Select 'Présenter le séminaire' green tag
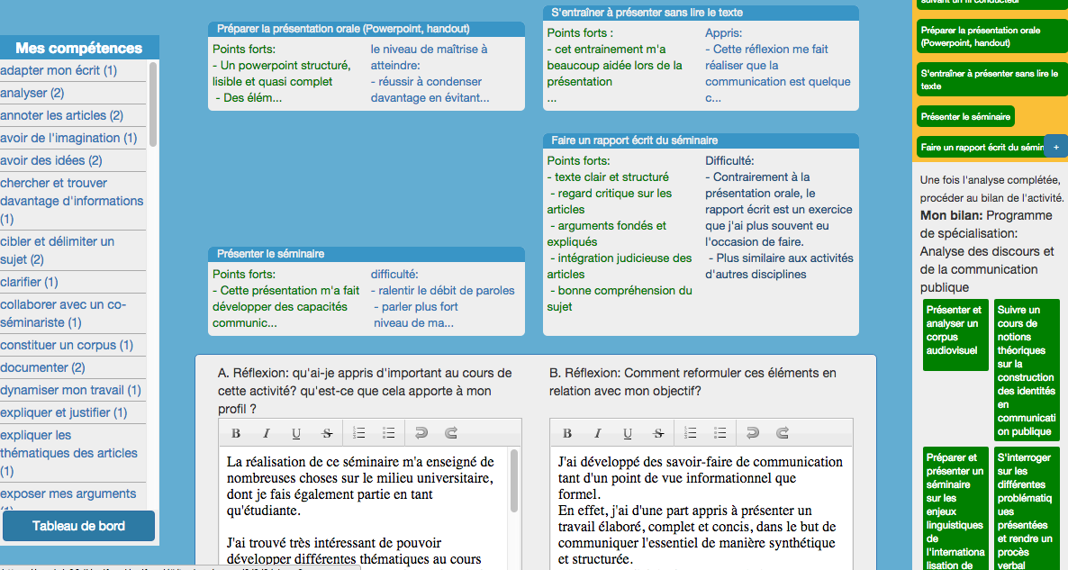Viewport: 1068px width, 570px height. coord(965,116)
